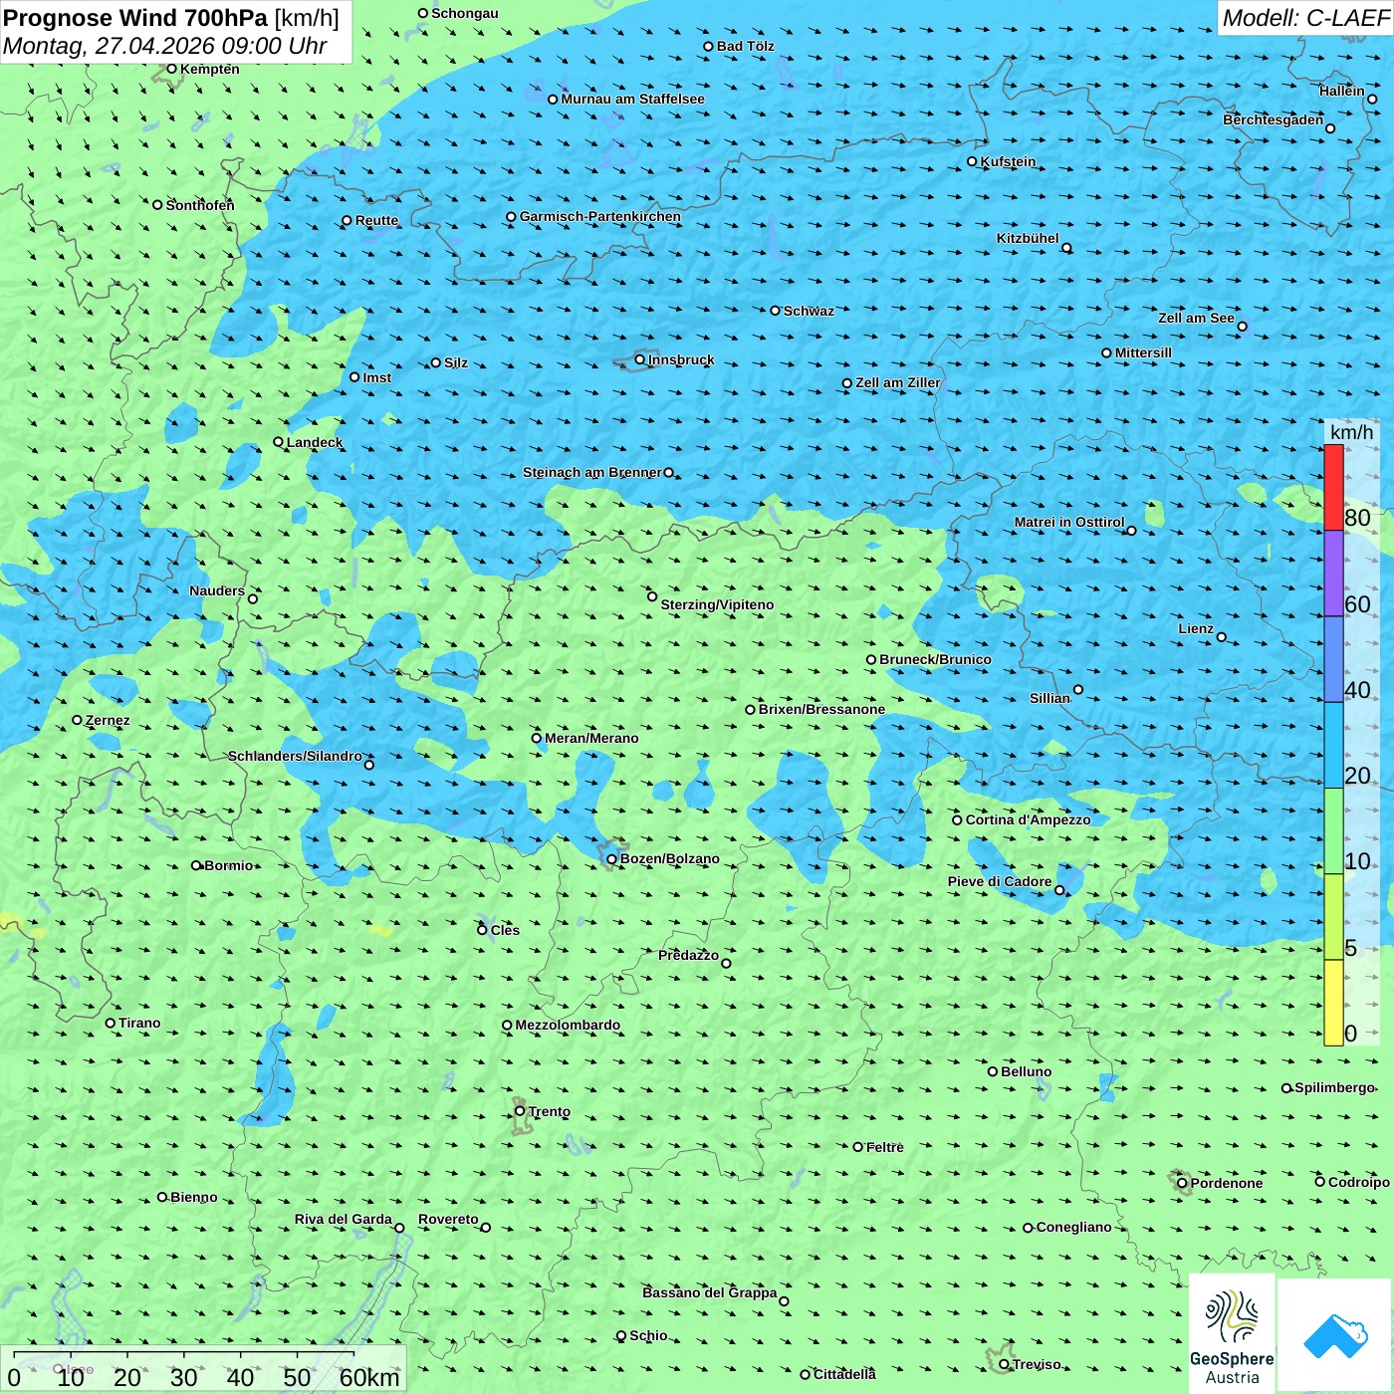
Task: Click the Schwaz city marker
Action: (776, 311)
